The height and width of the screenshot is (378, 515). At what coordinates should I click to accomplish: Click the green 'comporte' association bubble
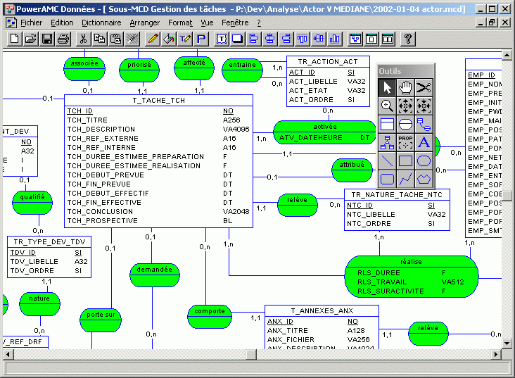tap(210, 310)
